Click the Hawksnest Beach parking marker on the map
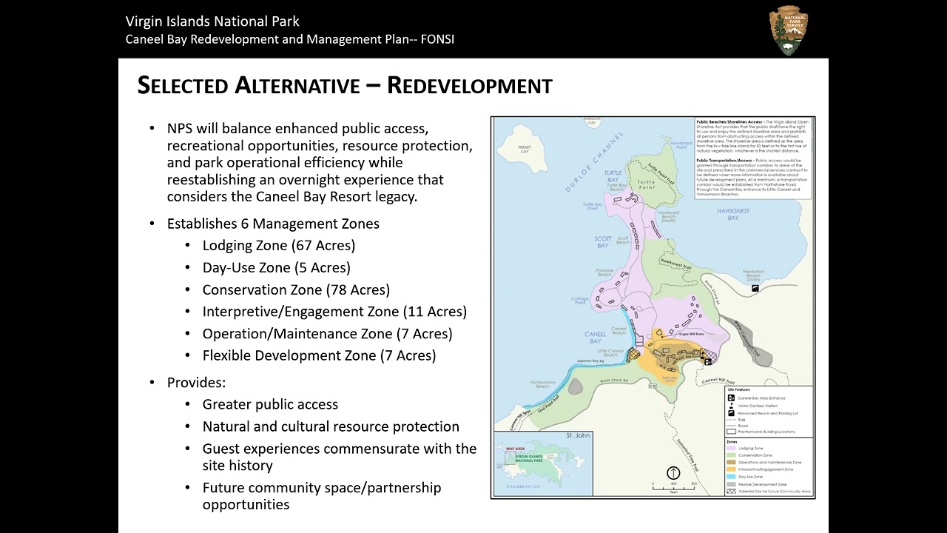Image resolution: width=947 pixels, height=533 pixels. pyautogui.click(x=755, y=288)
